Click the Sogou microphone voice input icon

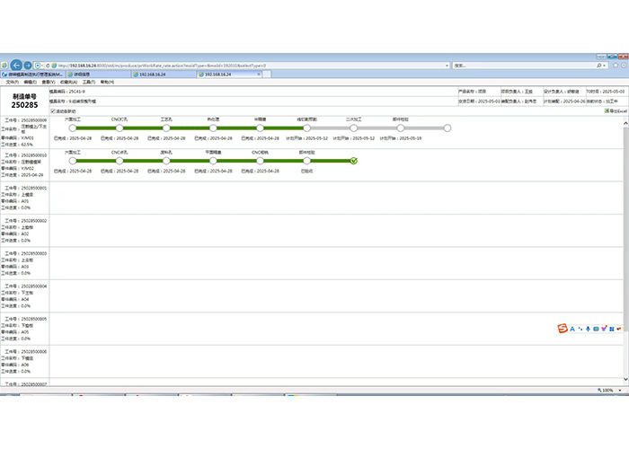[588, 328]
